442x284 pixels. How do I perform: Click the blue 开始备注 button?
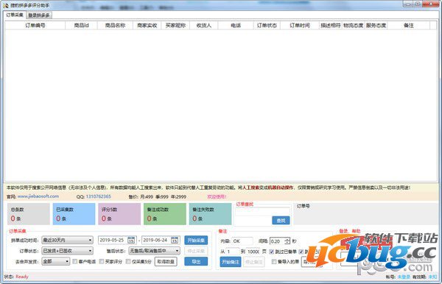(231, 262)
